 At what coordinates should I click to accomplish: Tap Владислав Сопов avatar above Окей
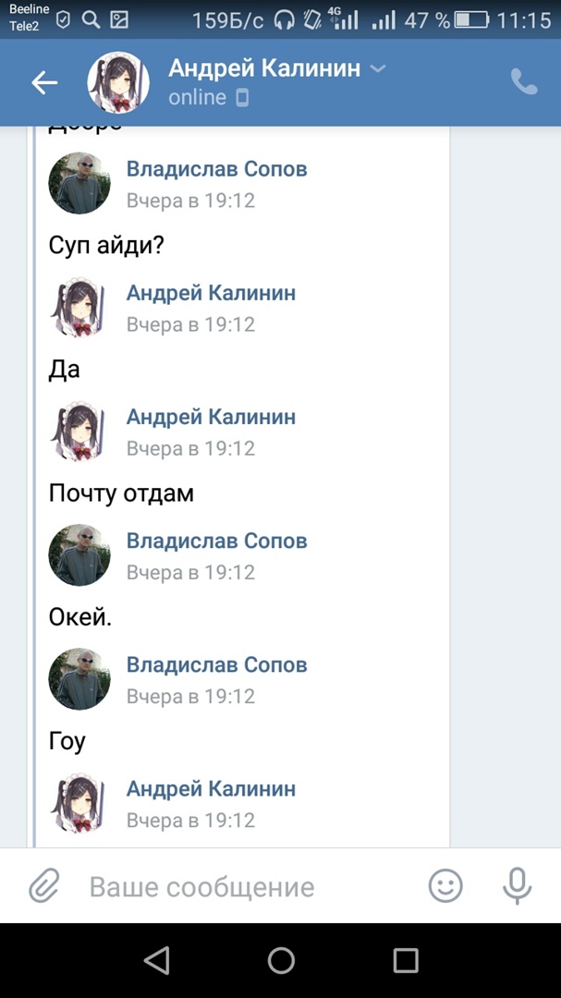coord(79,555)
